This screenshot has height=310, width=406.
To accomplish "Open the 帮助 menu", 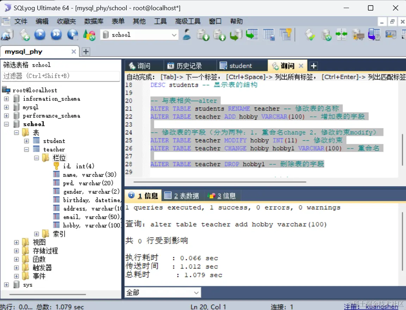I will tap(236, 21).
